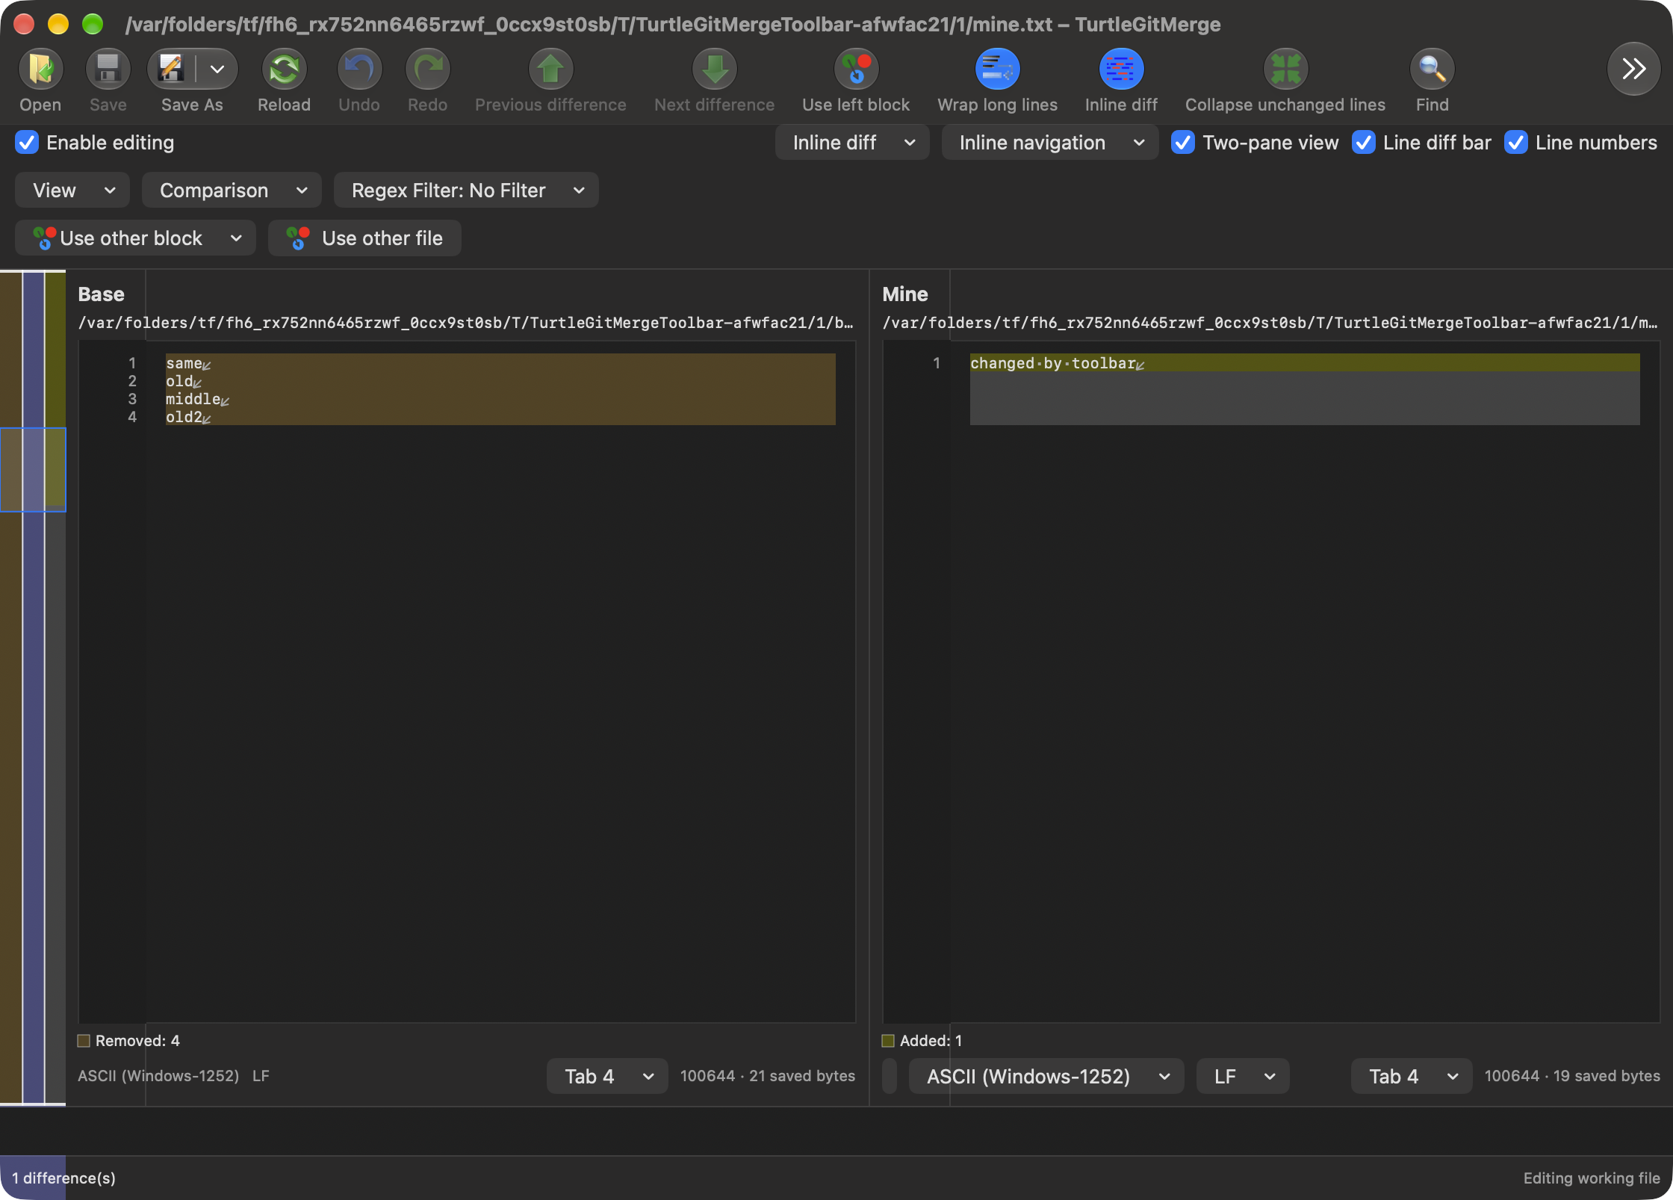Open the Comparison menu
The width and height of the screenshot is (1673, 1200).
[232, 191]
